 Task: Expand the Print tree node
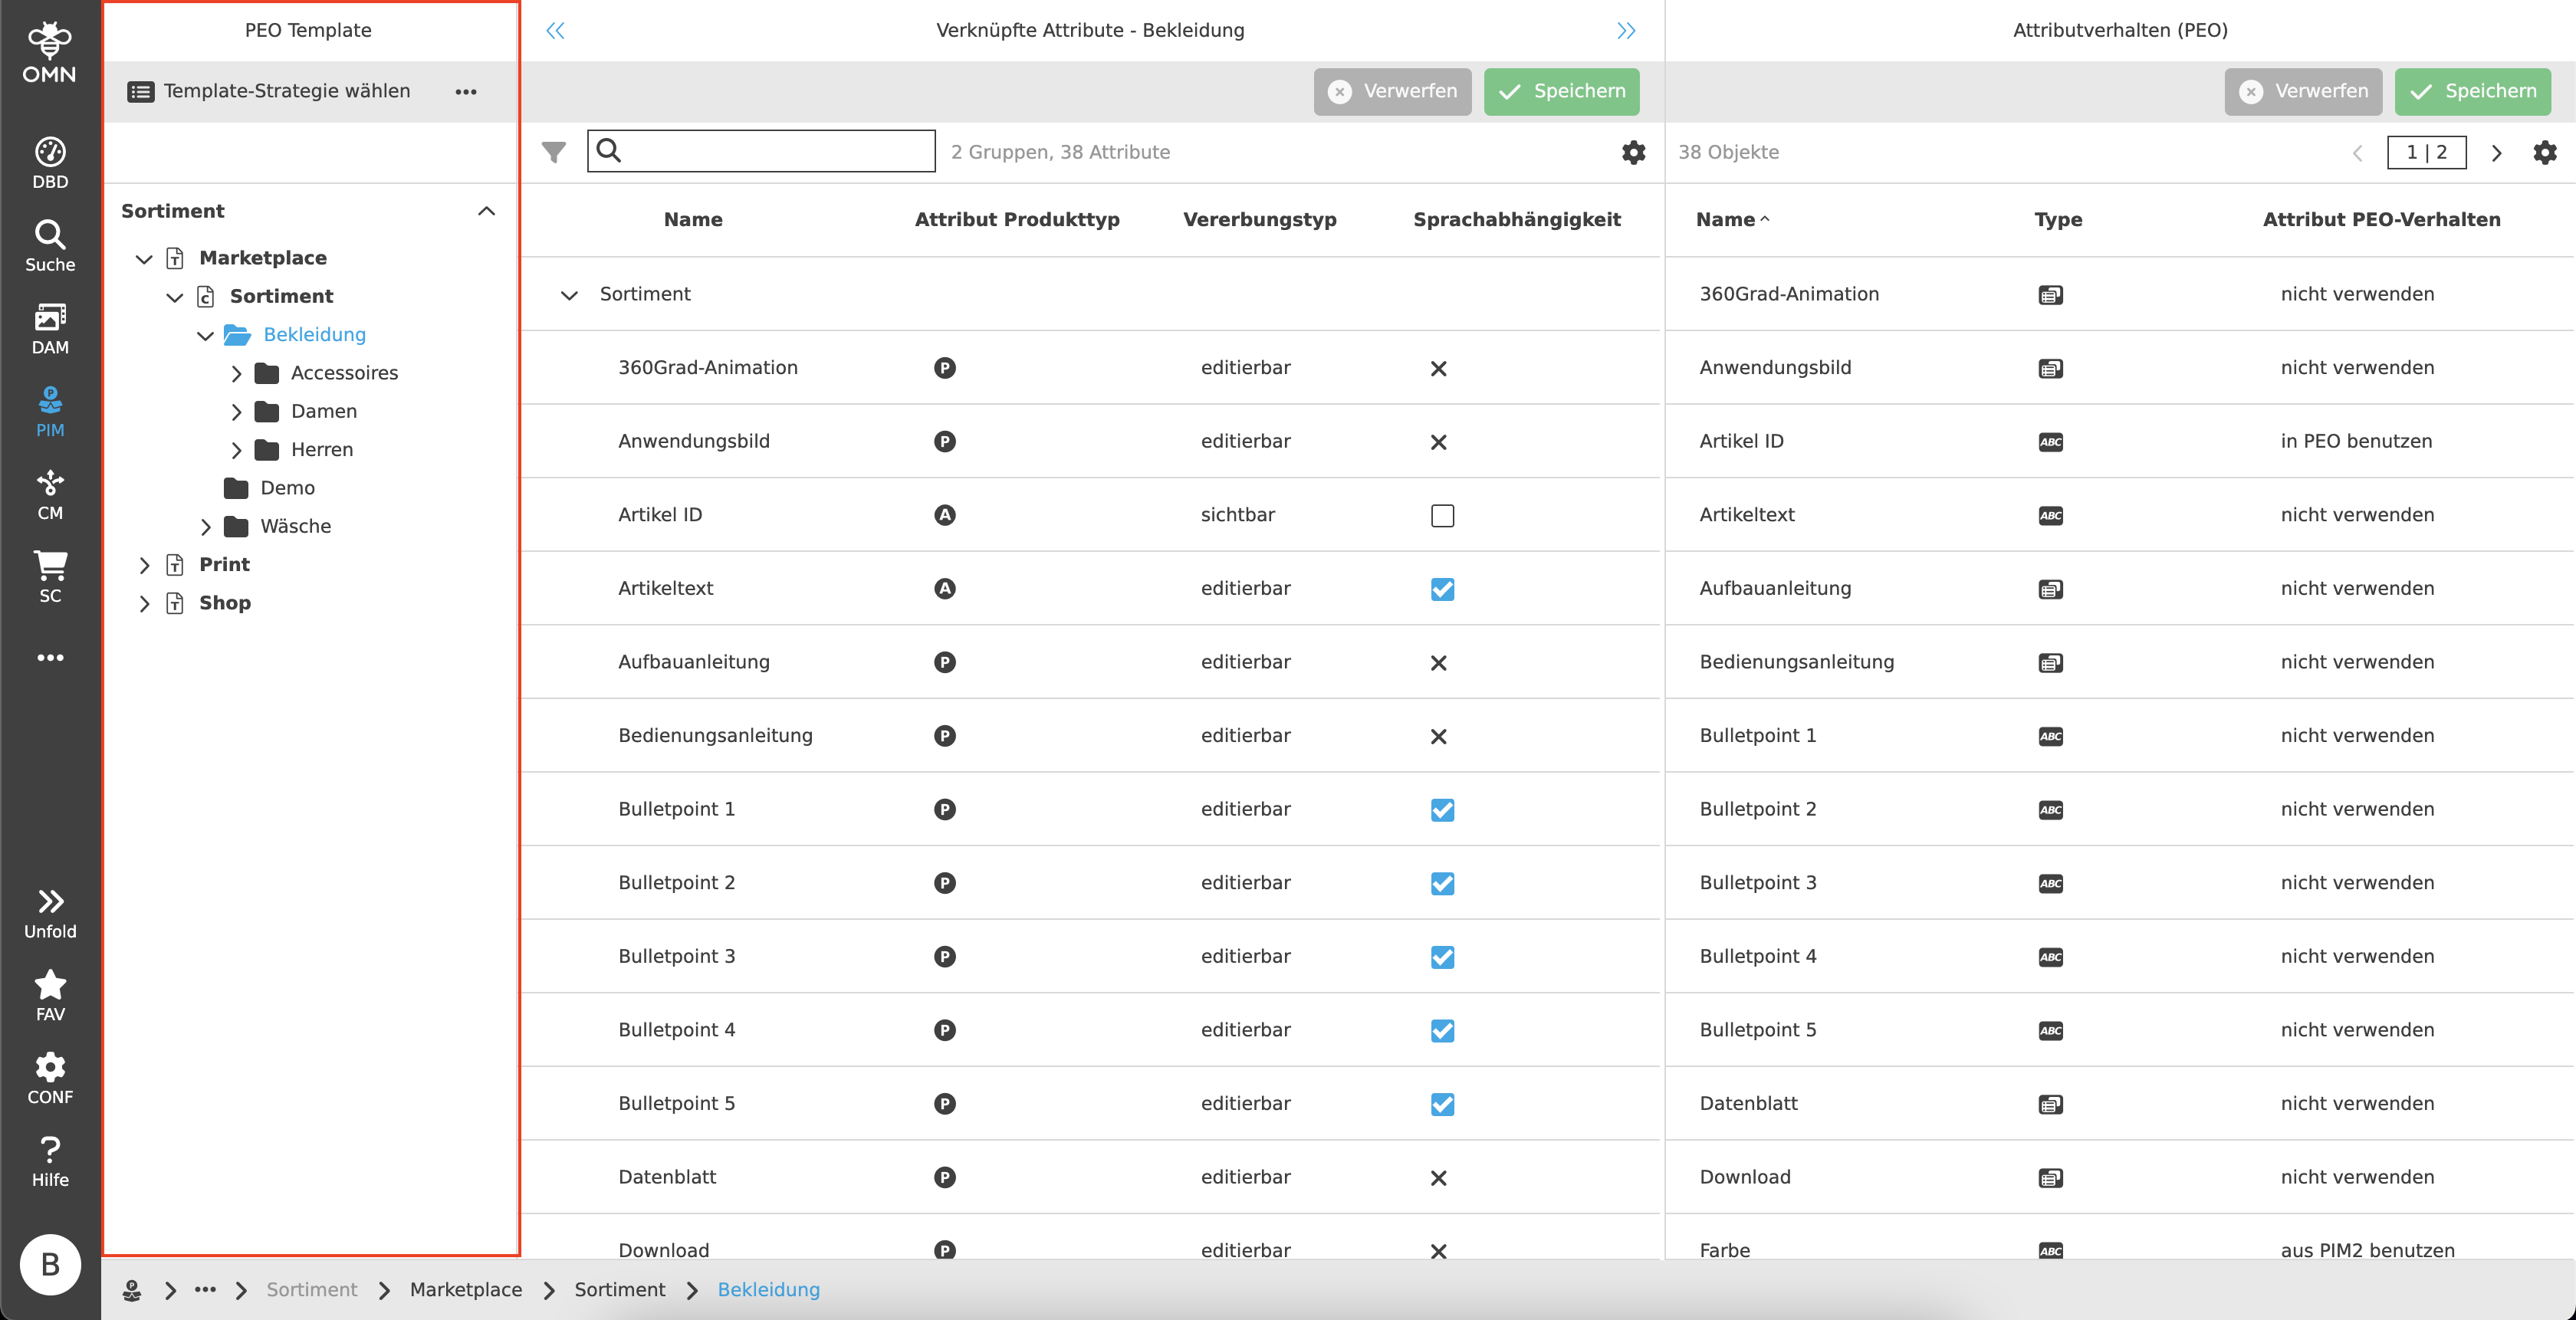pyautogui.click(x=144, y=565)
